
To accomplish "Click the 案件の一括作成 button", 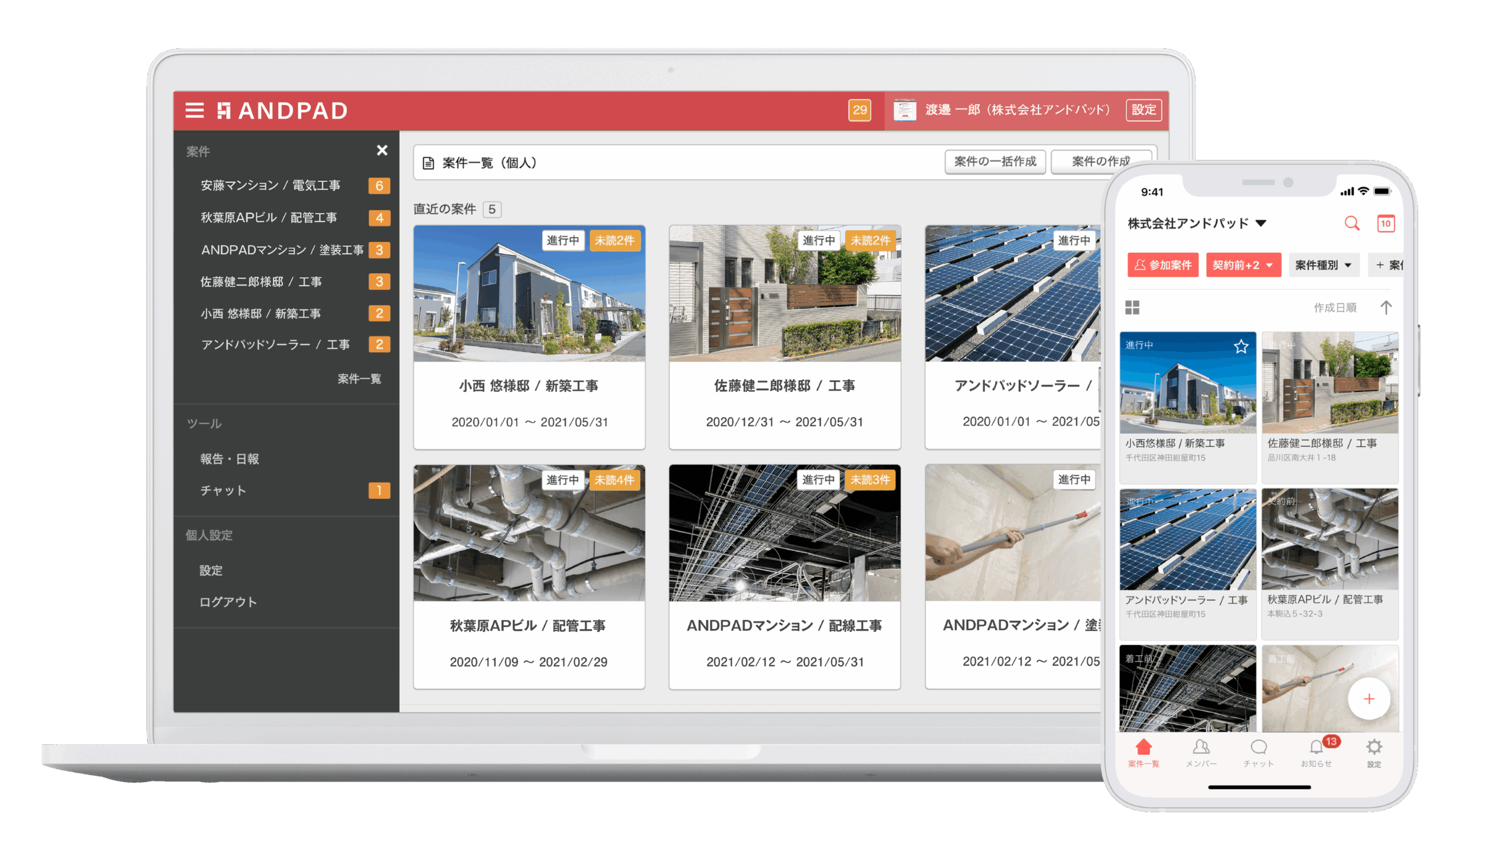I will point(995,162).
